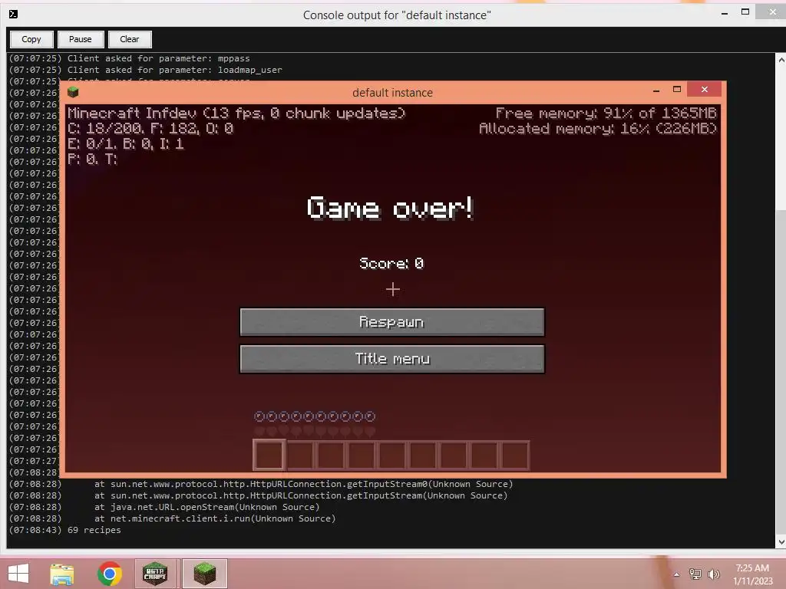
Task: Click the "Game over!" heading
Action: [391, 207]
